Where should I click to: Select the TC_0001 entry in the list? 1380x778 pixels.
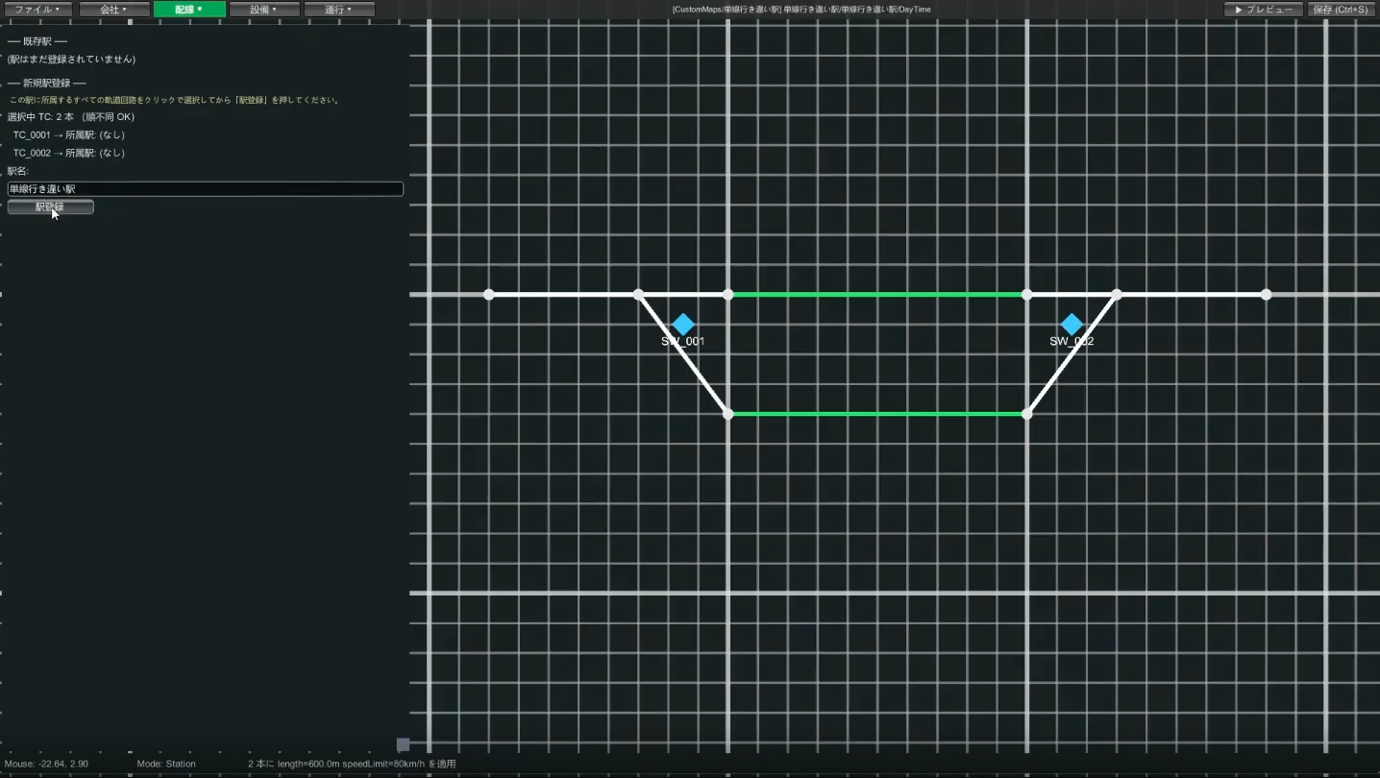(68, 135)
